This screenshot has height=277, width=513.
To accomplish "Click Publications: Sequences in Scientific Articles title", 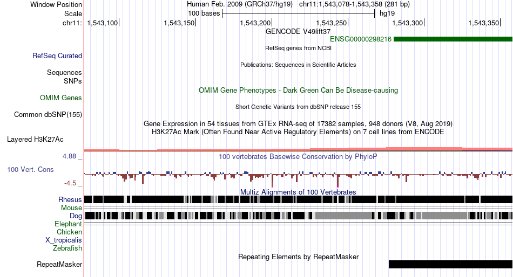I will [298, 65].
